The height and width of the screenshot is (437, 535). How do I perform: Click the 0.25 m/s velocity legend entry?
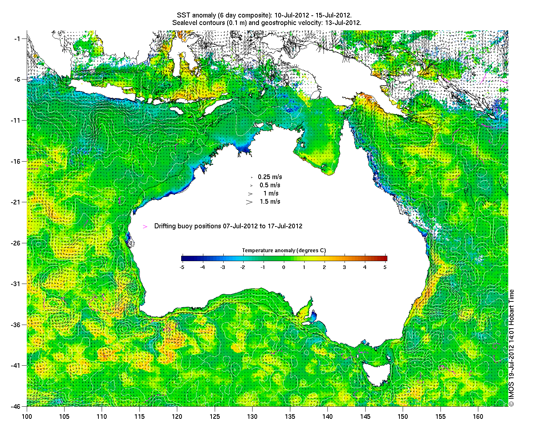(270, 177)
